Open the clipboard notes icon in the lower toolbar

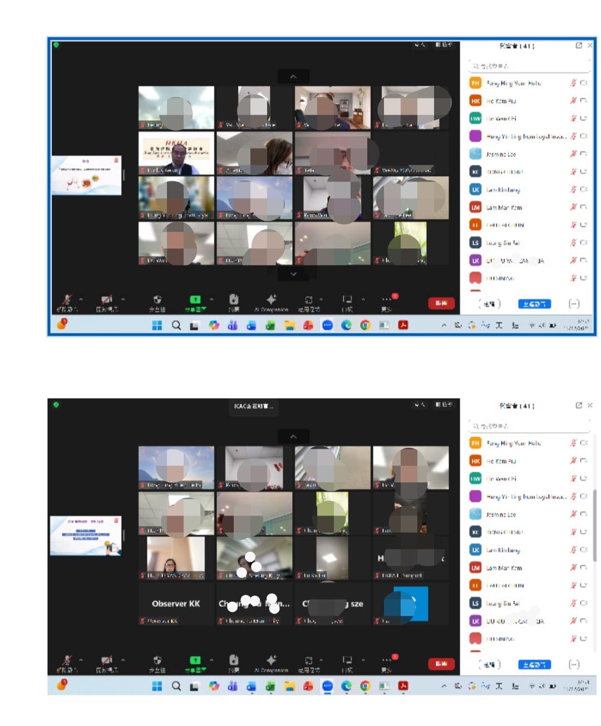234,660
